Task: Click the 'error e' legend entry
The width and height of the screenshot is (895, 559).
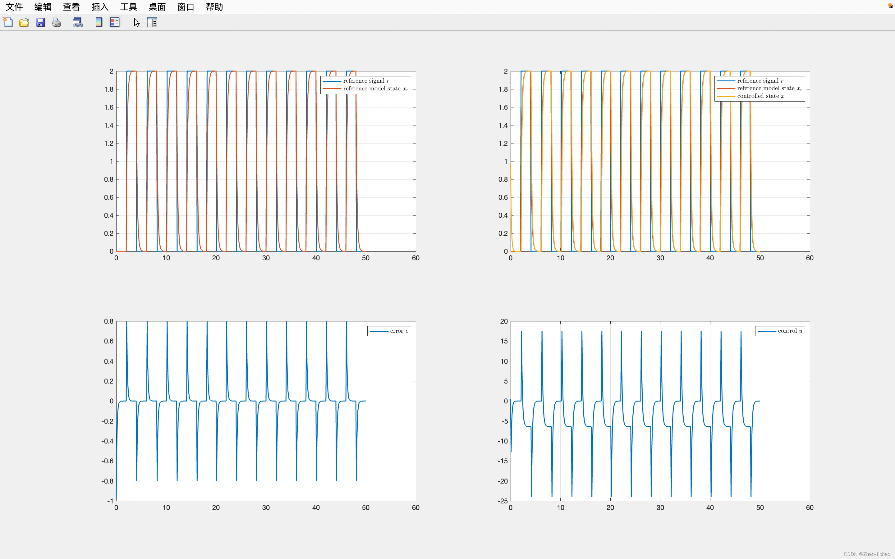Action: 399,331
